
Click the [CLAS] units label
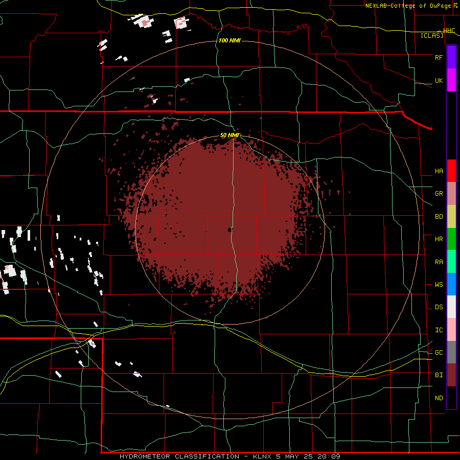(x=432, y=35)
